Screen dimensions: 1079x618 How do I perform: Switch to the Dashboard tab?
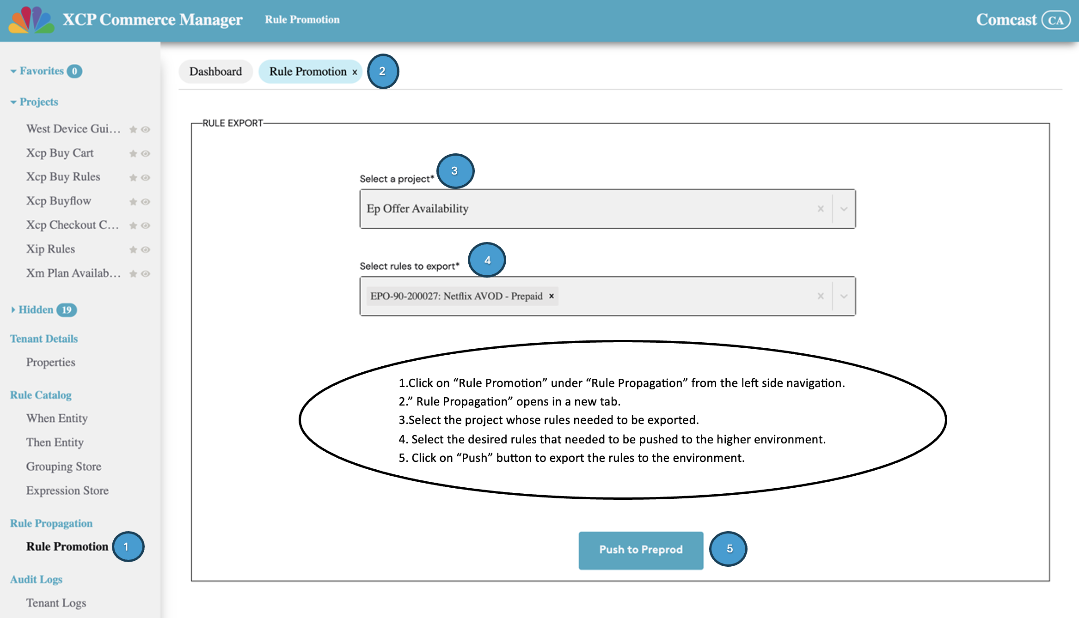point(215,72)
